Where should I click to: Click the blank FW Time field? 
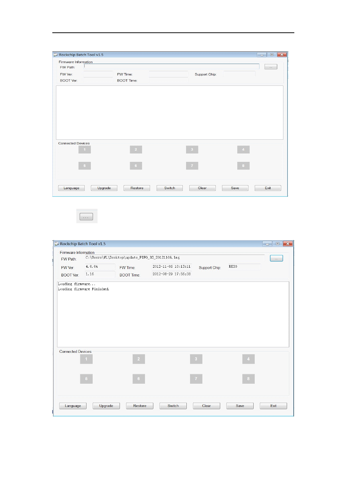168,74
